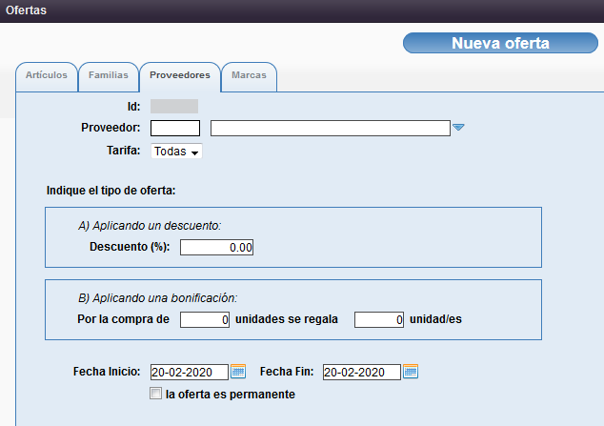Screen dimensions: 604x426
Task: Switch to the Familias tab
Action: tap(109, 76)
